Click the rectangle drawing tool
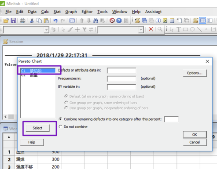This screenshot has height=169, width=217. (185, 29)
